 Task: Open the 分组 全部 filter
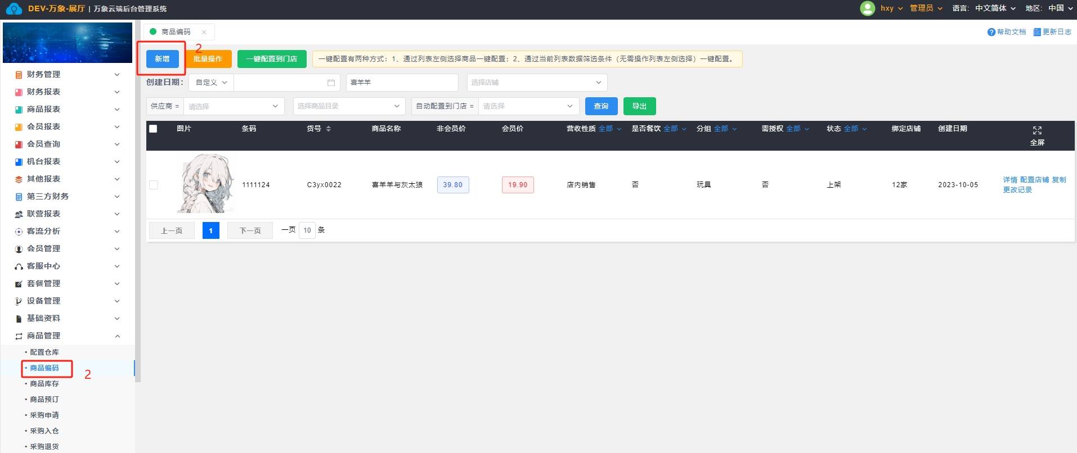click(x=725, y=129)
